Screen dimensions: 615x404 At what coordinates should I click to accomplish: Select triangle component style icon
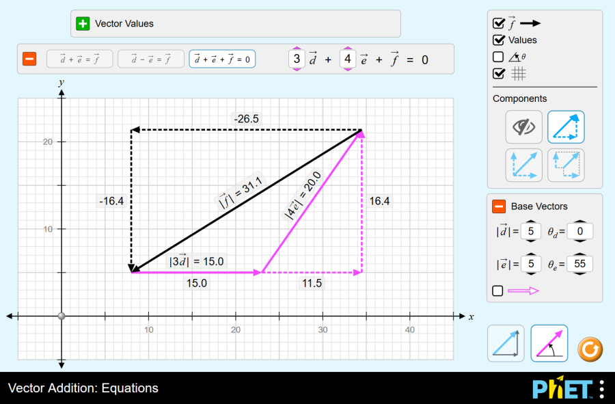(566, 126)
